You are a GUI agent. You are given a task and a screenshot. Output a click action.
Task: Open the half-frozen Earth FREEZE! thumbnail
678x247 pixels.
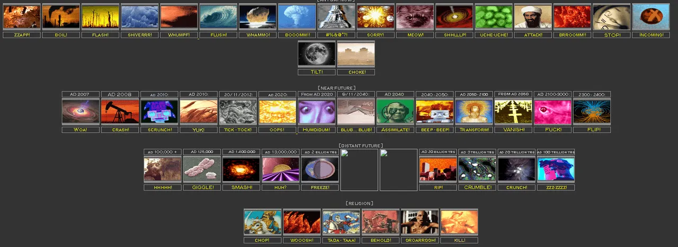pos(320,169)
